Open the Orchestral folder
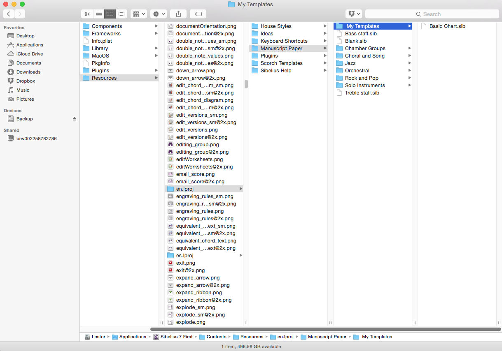Viewport: 502px width, 351px height. (x=357, y=71)
